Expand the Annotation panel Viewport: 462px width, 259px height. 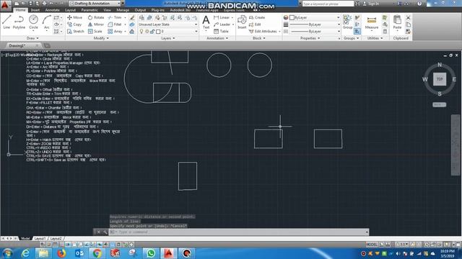click(217, 38)
